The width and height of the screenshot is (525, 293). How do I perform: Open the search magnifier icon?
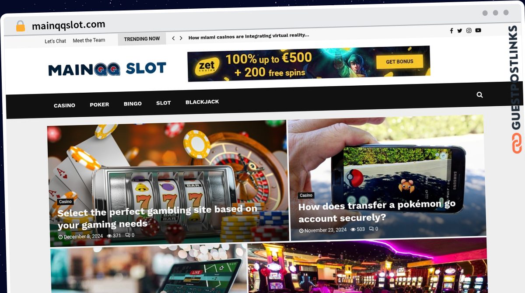pyautogui.click(x=479, y=94)
